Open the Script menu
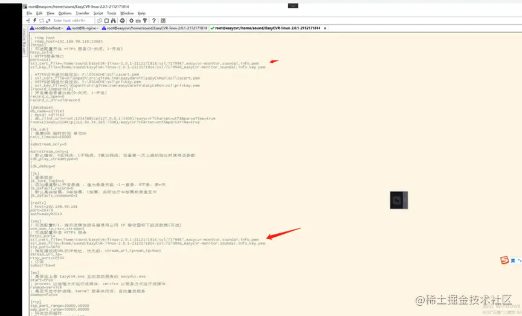 click(98, 13)
